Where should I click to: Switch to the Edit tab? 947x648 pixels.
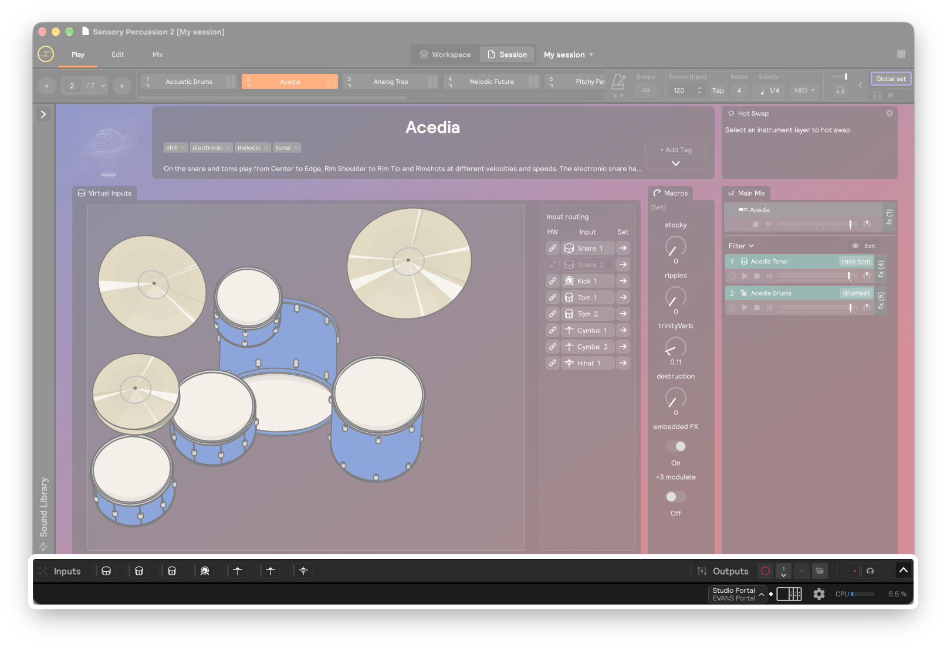coord(118,55)
